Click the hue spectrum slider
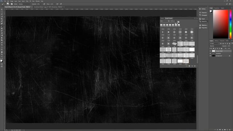This screenshot has height=131, width=233. tap(230, 24)
